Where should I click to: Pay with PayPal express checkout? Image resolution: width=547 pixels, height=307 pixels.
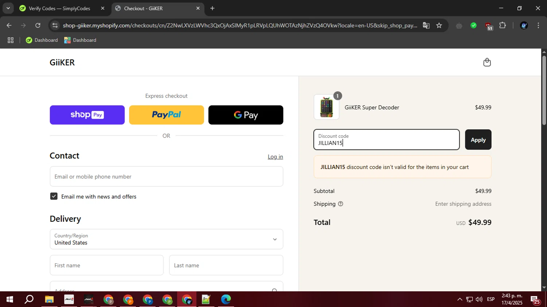[166, 115]
